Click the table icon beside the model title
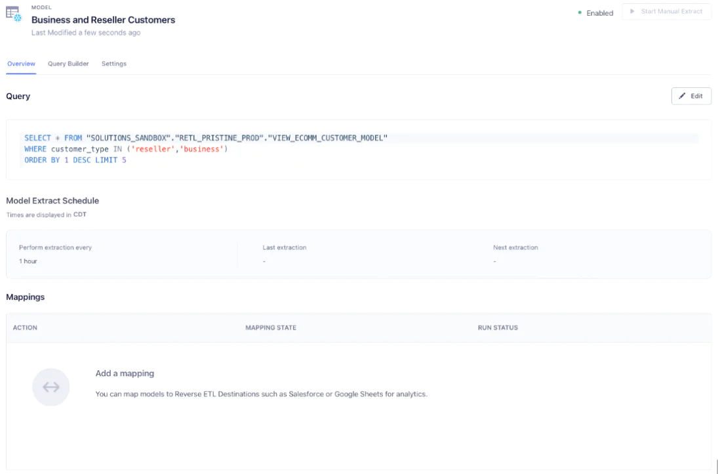Screen dimensions: 718x474 pos(12,12)
